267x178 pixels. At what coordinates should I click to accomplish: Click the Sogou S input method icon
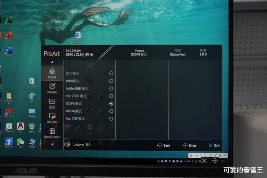tap(191, 155)
